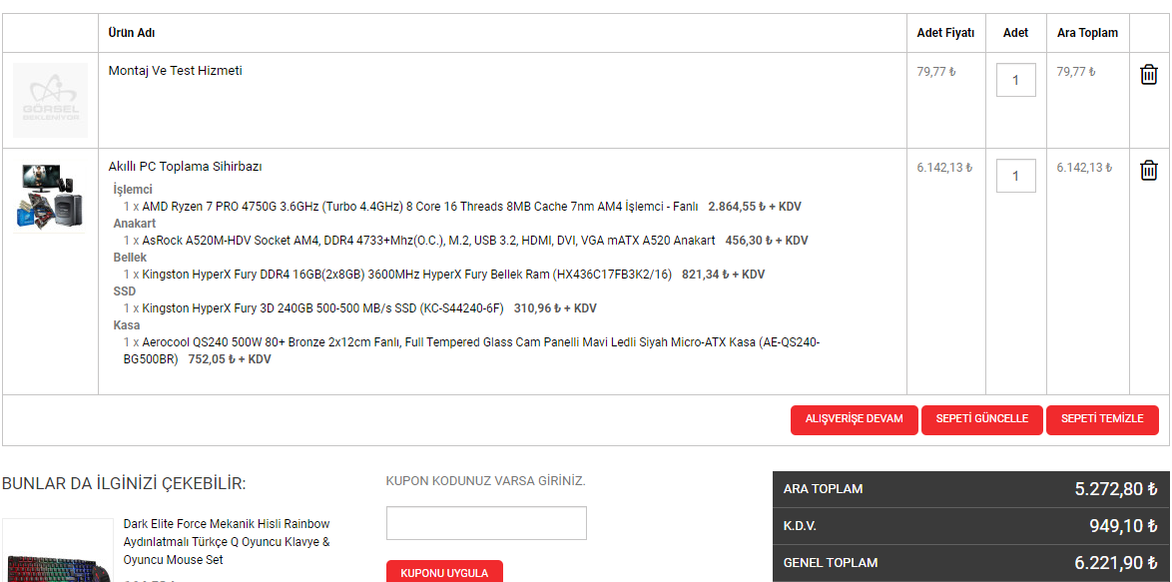This screenshot has height=582, width=1172.
Task: Click the Kasa category label
Action: coord(127,325)
